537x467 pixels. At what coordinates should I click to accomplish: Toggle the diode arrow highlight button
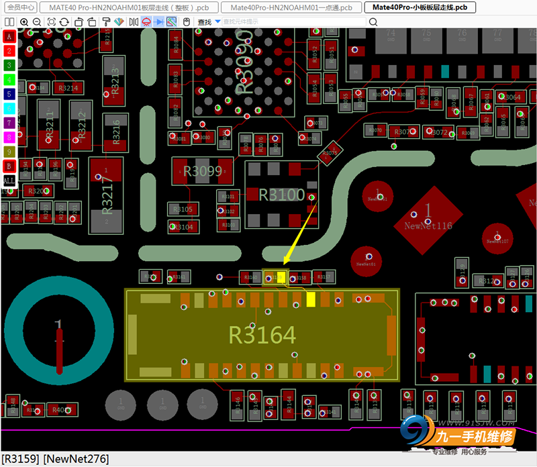(158, 22)
